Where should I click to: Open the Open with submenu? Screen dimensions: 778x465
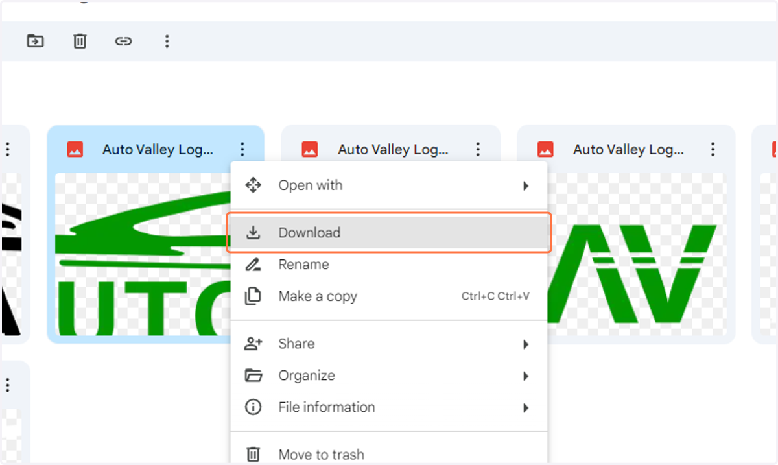click(389, 185)
